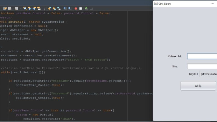Click "Password" string in getString call

pos(60,94)
